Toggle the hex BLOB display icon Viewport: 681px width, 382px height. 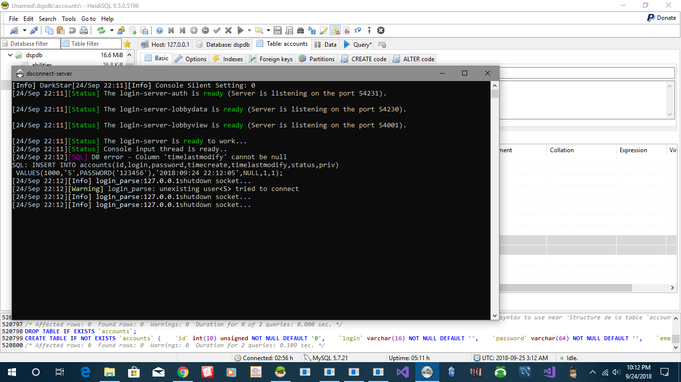tap(347, 30)
